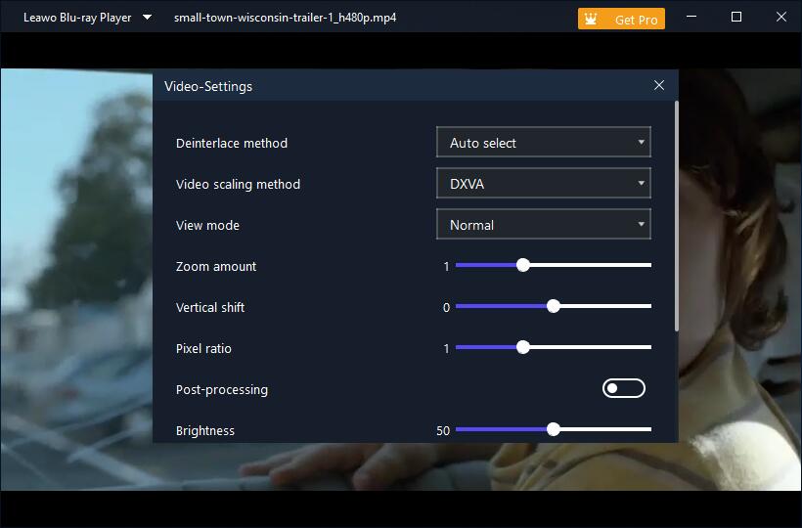Click the video filename in the title bar
The image size is (802, 528).
click(x=285, y=18)
